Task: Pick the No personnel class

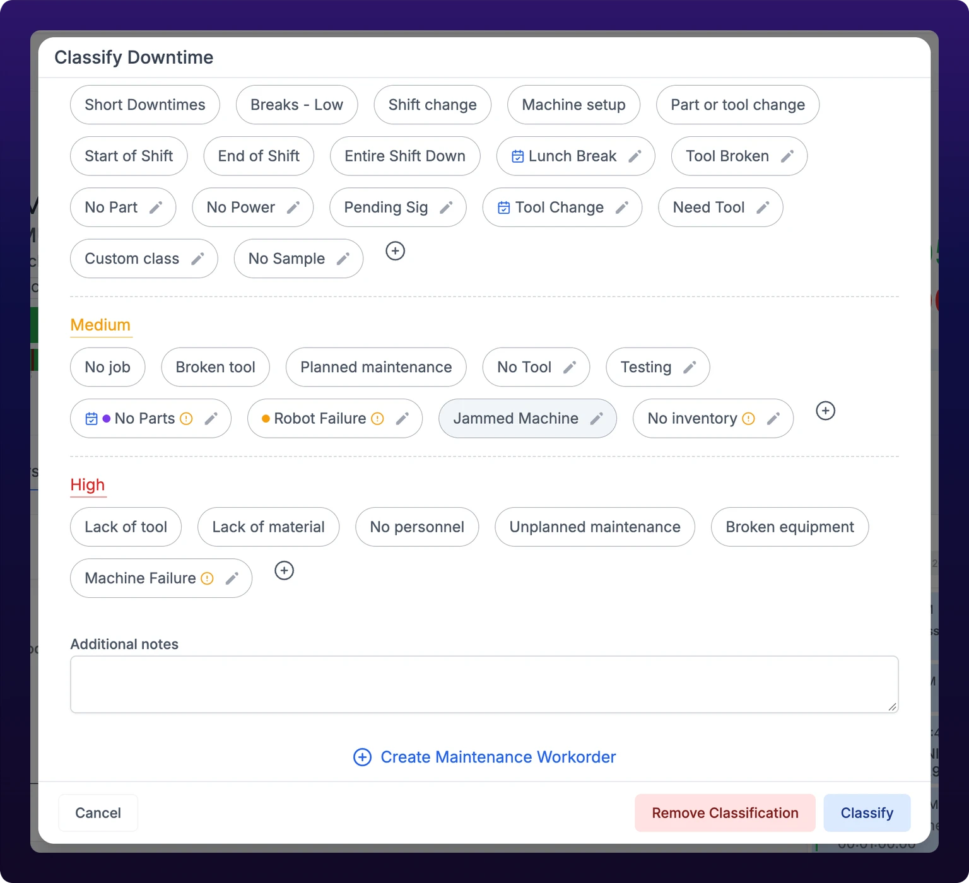Action: [x=417, y=527]
